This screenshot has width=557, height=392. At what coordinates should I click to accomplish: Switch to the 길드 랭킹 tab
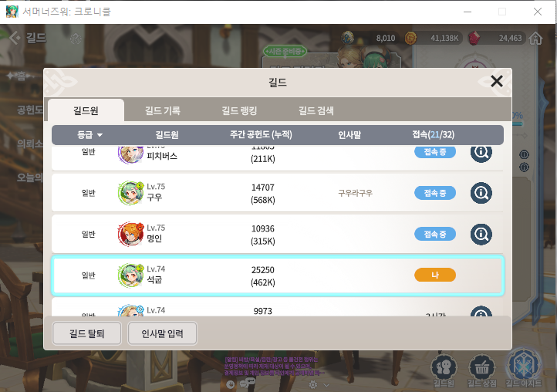239,110
